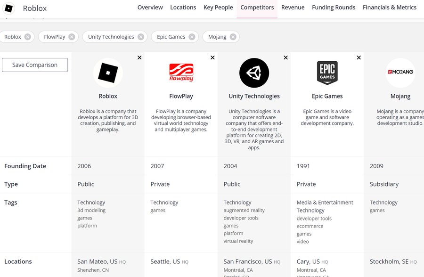Screen dimensions: 424x277
Task: Select Shenzhen, CN location under Roblox
Action: [x=93, y=270]
